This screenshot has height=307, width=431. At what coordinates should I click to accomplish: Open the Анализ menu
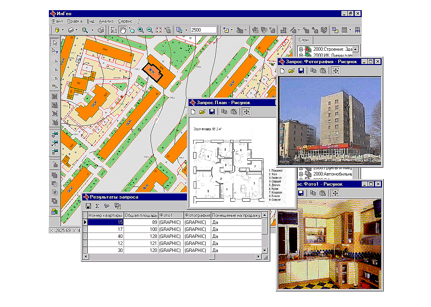[106, 21]
